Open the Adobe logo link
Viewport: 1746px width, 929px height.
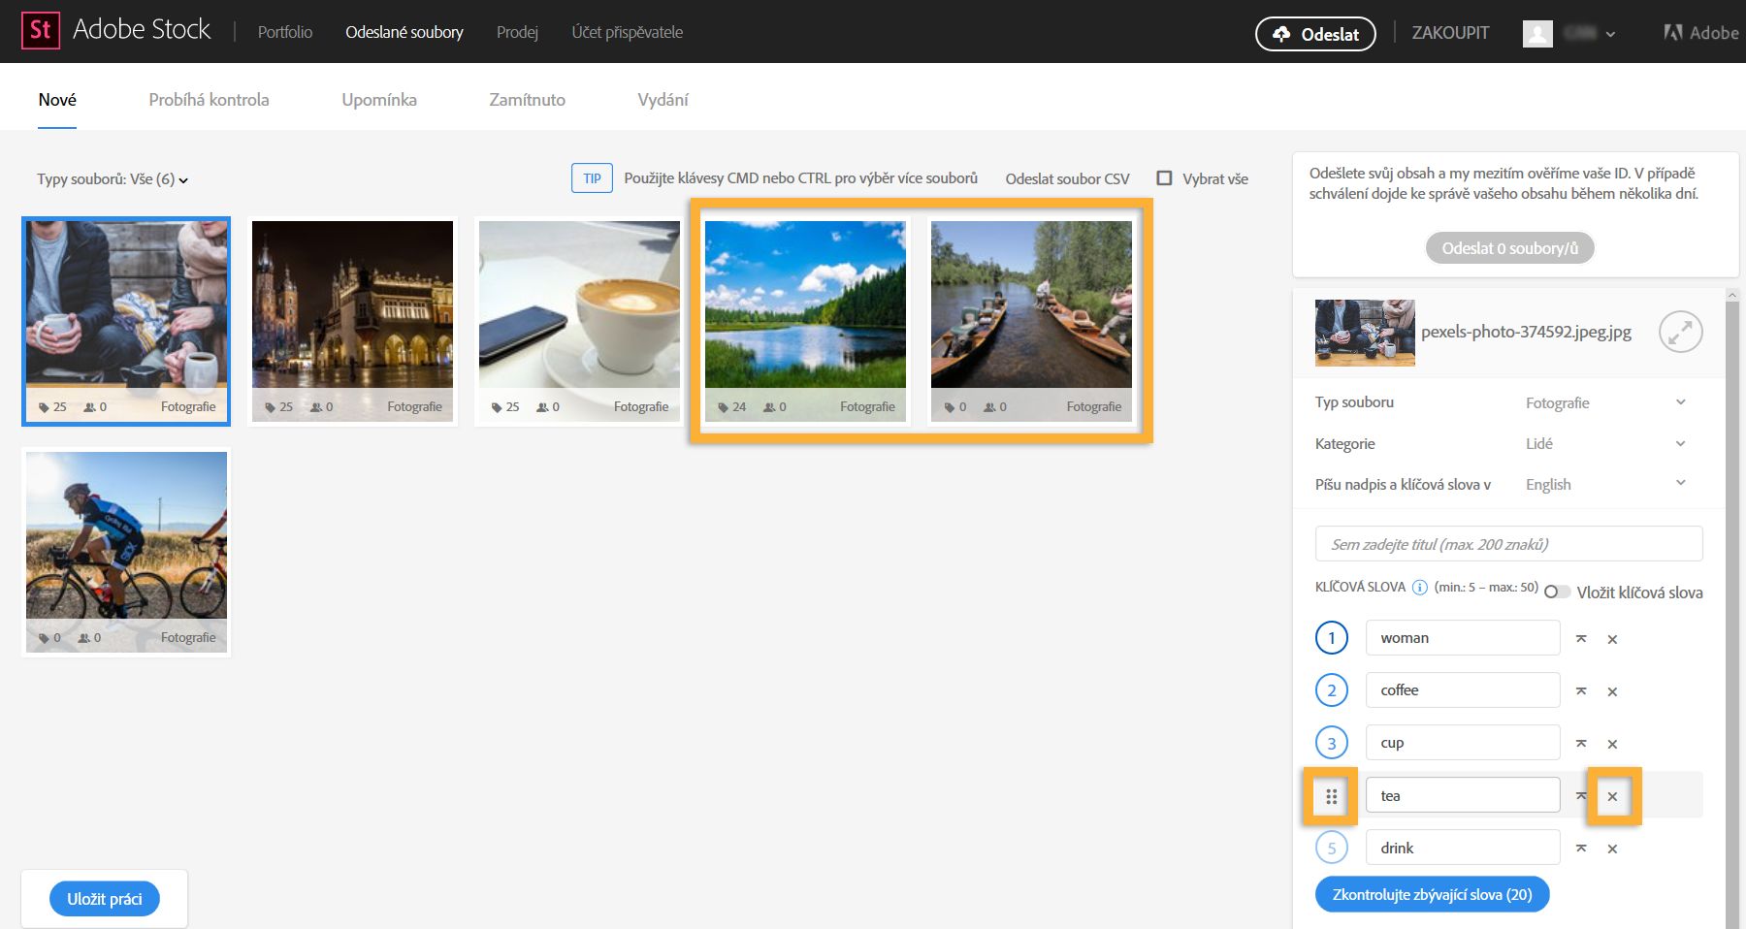(1700, 33)
